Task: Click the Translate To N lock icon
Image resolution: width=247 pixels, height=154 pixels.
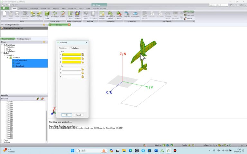Action: (x=83, y=77)
